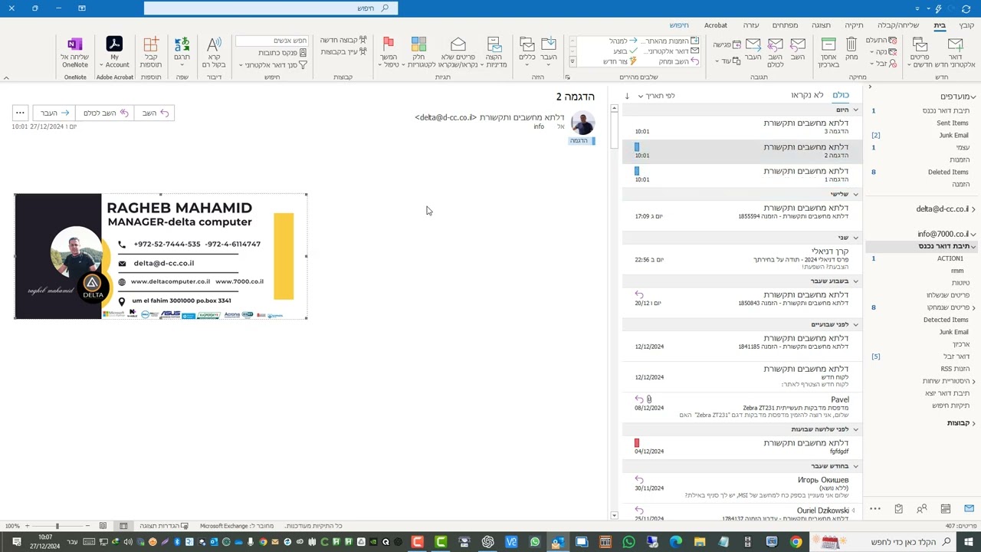Open the Acrobat ribbon tab
Screen dimensions: 981x552
point(716,25)
